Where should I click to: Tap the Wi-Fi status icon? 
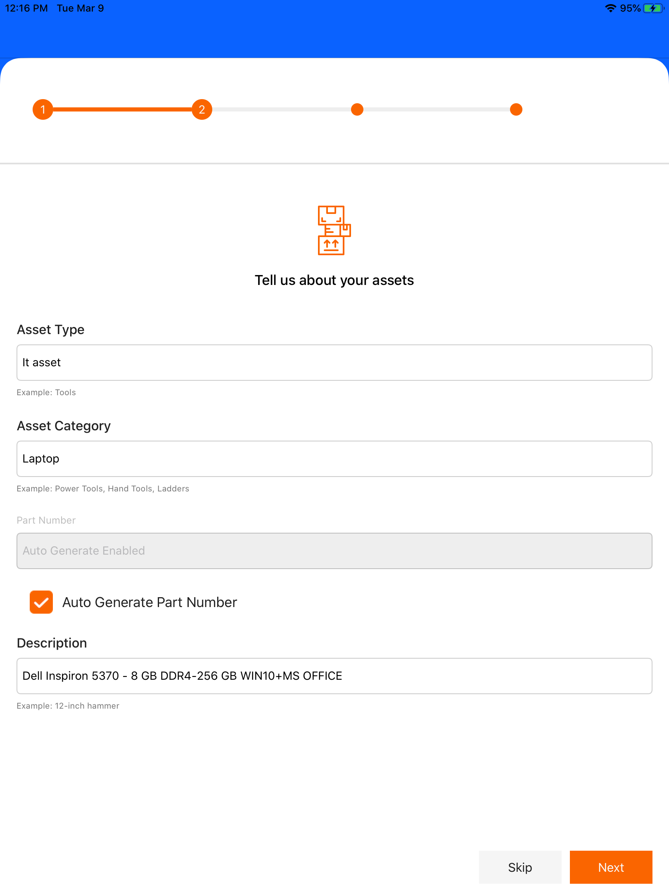pos(610,8)
